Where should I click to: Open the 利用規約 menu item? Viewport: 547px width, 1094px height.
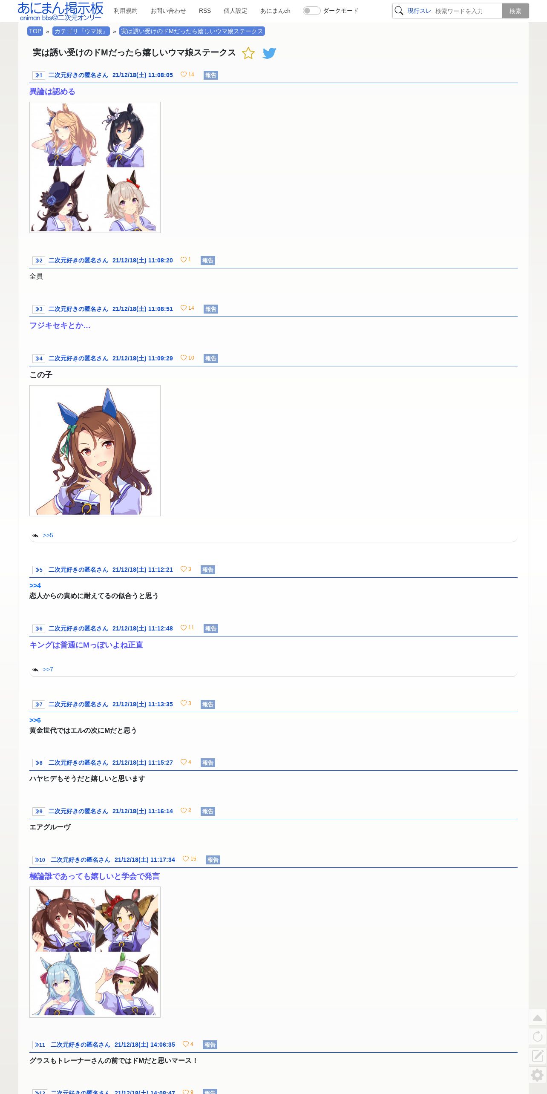click(x=126, y=11)
